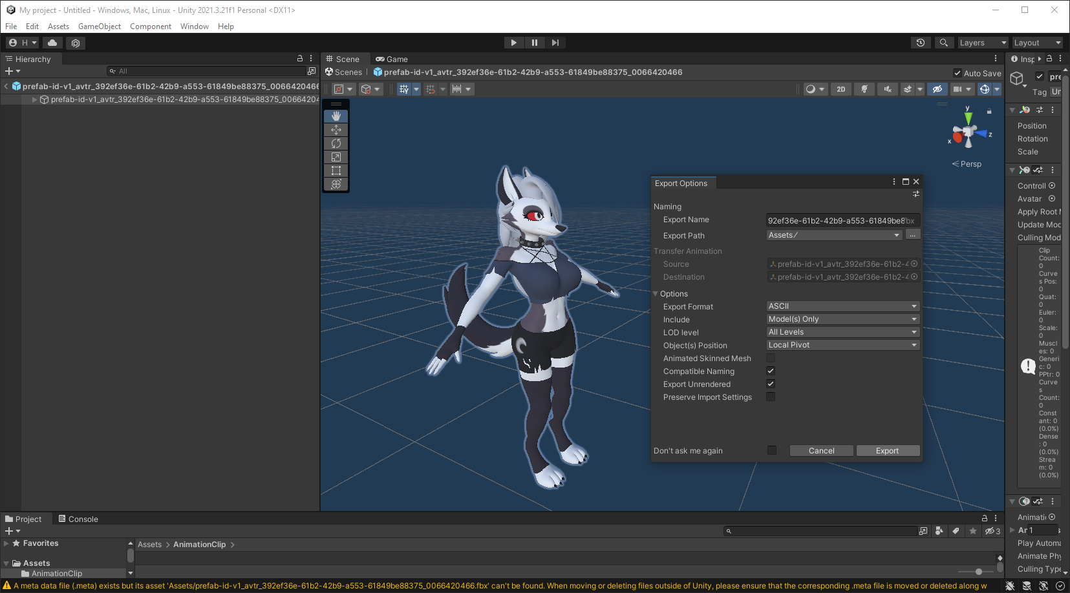Step one frame forward

click(555, 43)
